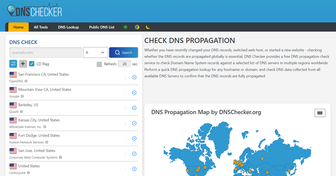Image resolution: width=336 pixels, height=176 pixels.
Task: Click Kansas City WholeSale Internet locate icon
Action: [134, 123]
